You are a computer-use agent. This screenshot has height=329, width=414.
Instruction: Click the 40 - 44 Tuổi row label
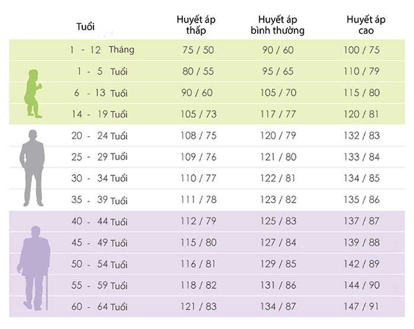point(99,222)
